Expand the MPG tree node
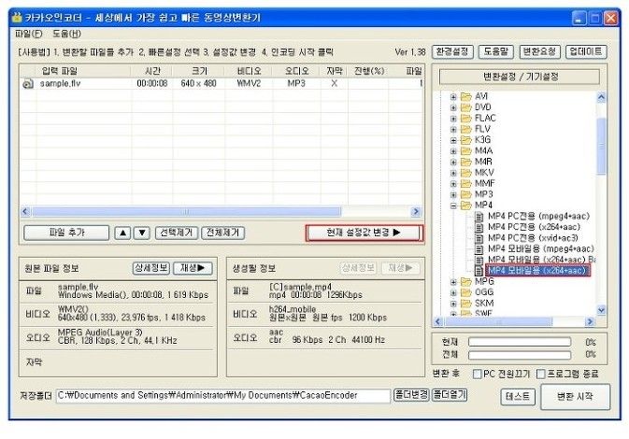629x439 pixels. tap(453, 282)
